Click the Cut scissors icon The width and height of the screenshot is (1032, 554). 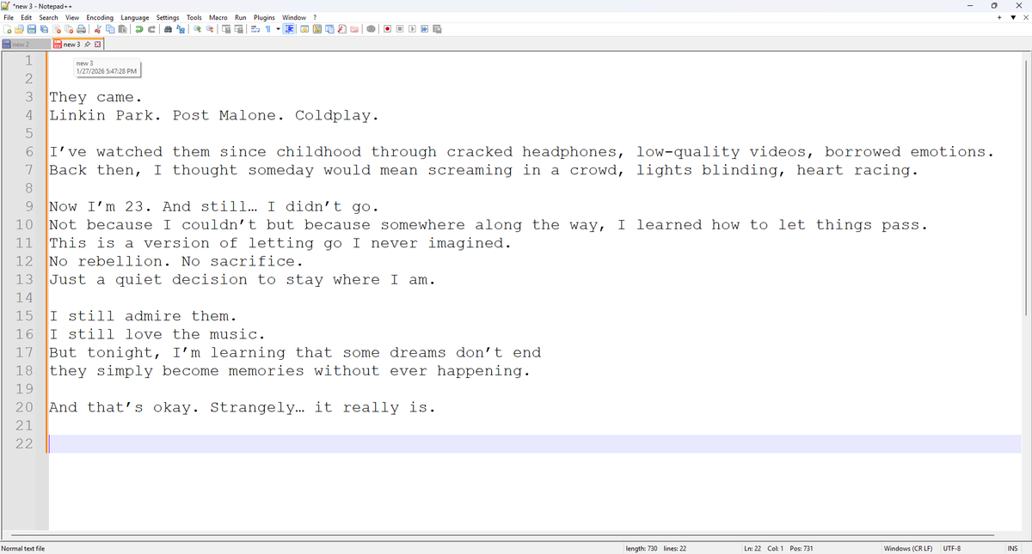pyautogui.click(x=98, y=29)
